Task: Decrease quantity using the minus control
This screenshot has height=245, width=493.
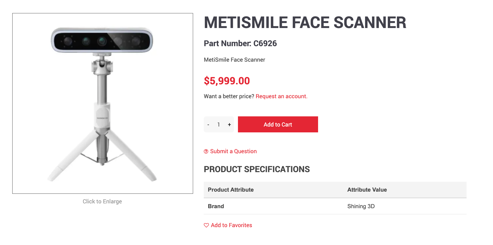Action: [208, 124]
